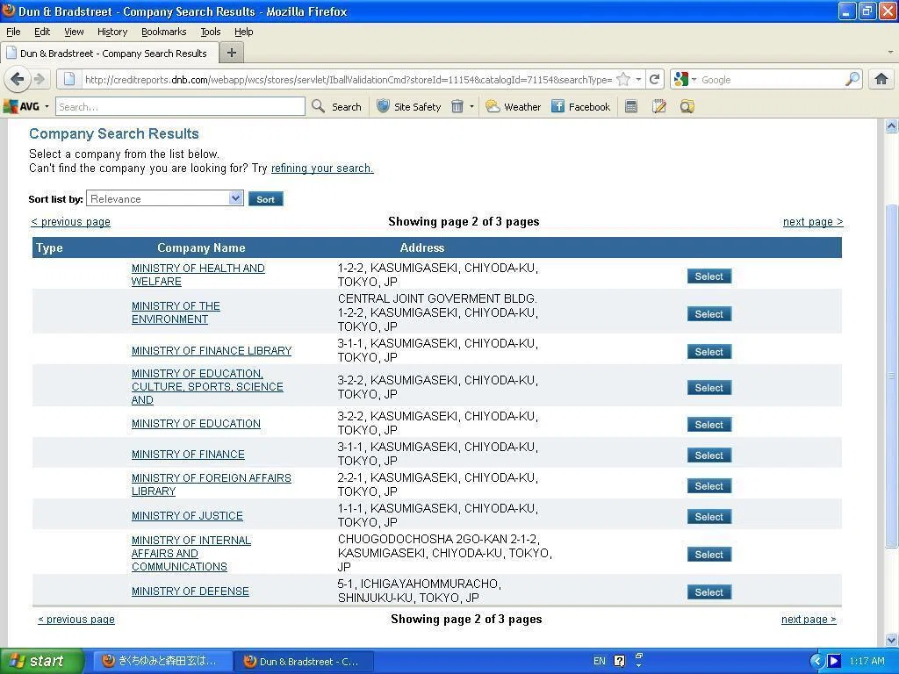Viewport: 899px width, 674px height.
Task: Click the notepad icon in AVG toolbar
Action: click(x=658, y=106)
